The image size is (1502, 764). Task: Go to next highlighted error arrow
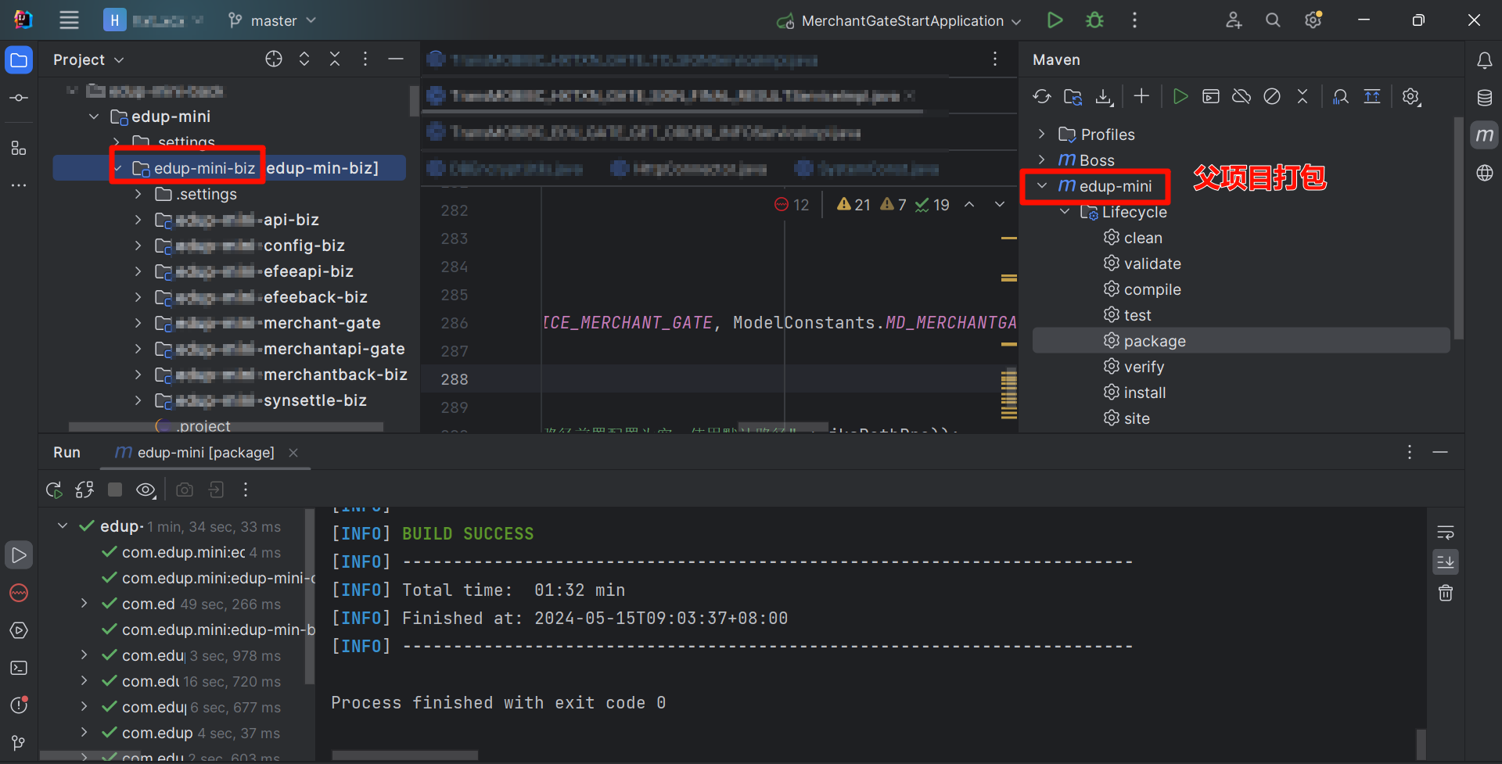click(x=1000, y=204)
